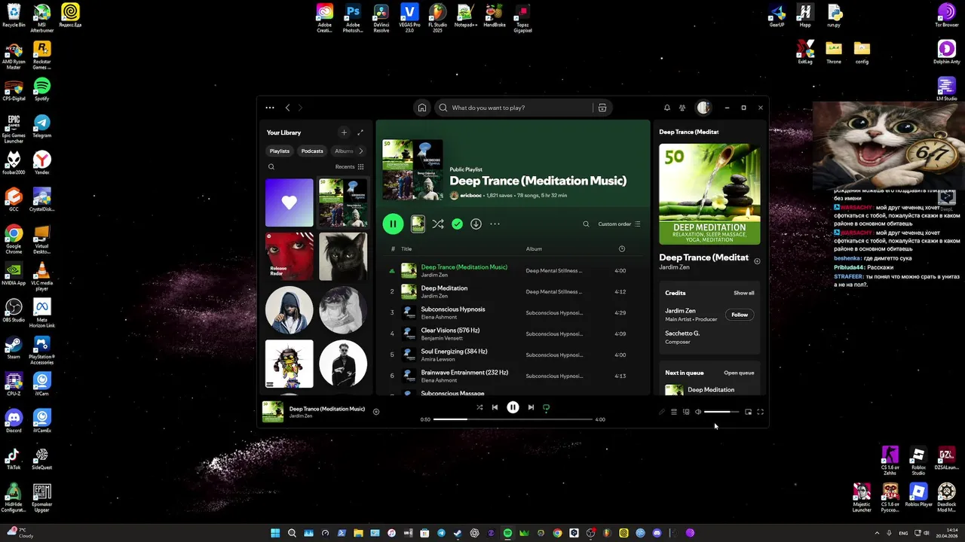
Task: Download the Deep Trance playlist
Action: pos(476,224)
